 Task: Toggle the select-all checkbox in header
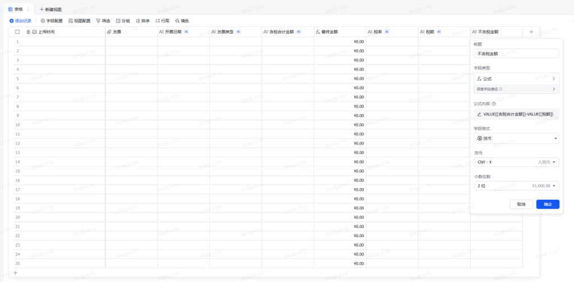(x=17, y=32)
